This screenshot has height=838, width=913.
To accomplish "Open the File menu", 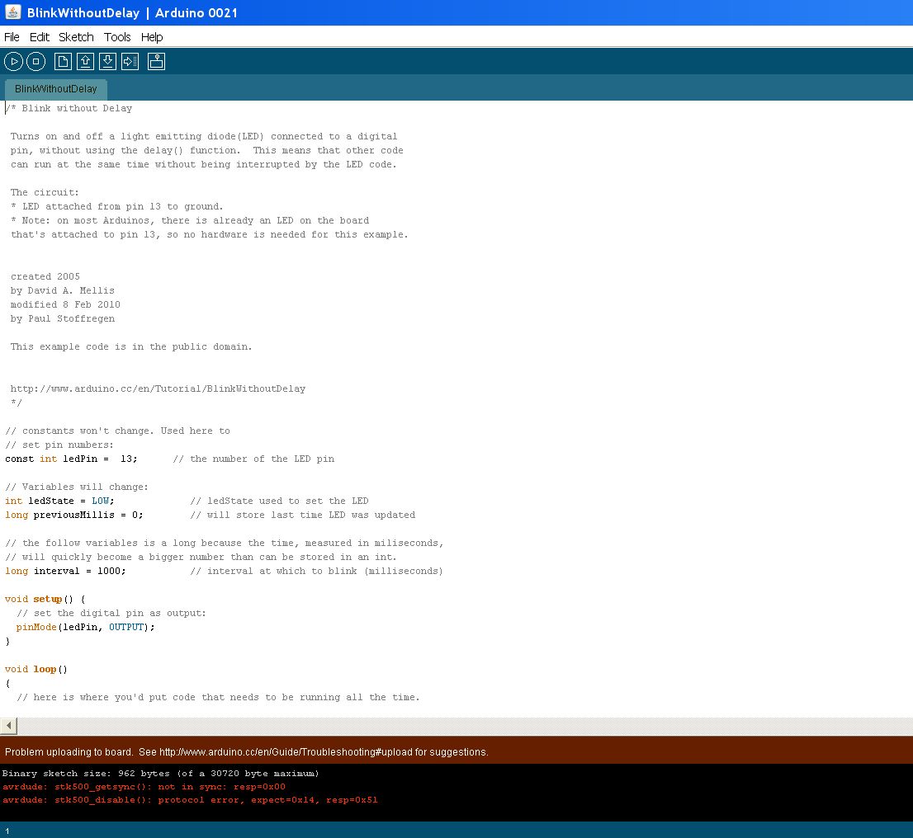I will [12, 37].
